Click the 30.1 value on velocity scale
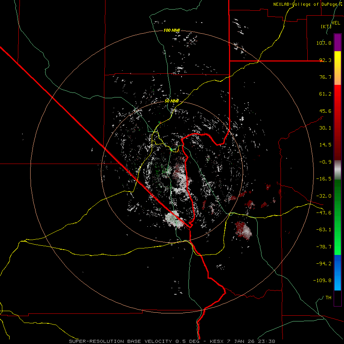The width and height of the screenshot is (344, 344). [325, 128]
